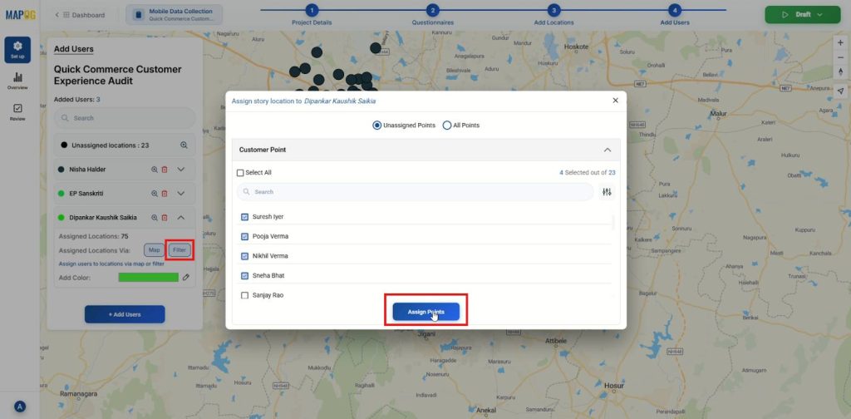Reset map north with compass icon
The height and width of the screenshot is (419, 851).
(x=840, y=72)
